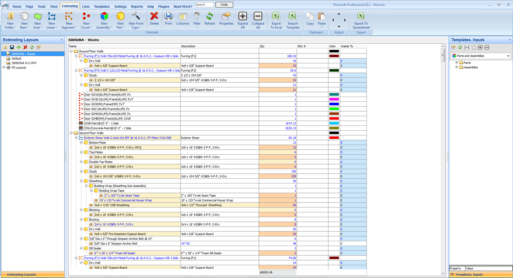Expand the Parts folder in Templates
Screen dimensions: 513x278
pyautogui.click(x=456, y=63)
